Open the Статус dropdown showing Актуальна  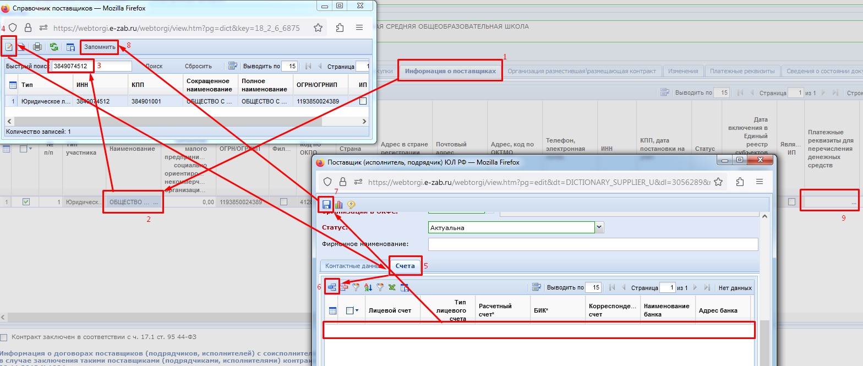[x=599, y=227]
